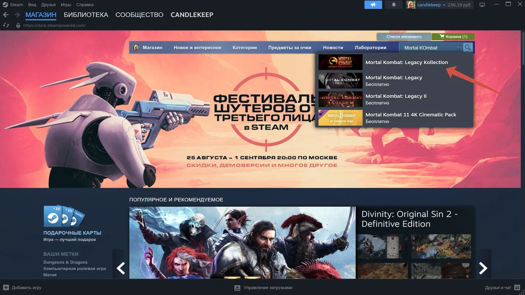
Task: Open the Steam menu
Action: point(16,5)
